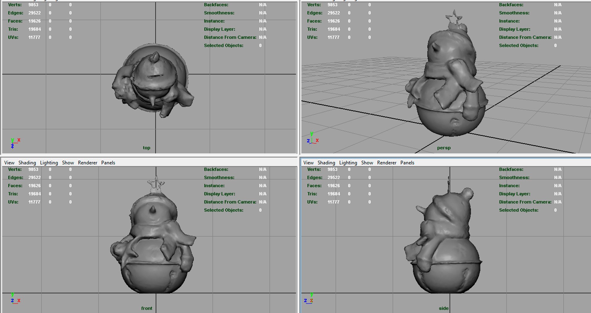Open the Lighting menu in the side panel
This screenshot has height=313, width=591.
(348, 163)
